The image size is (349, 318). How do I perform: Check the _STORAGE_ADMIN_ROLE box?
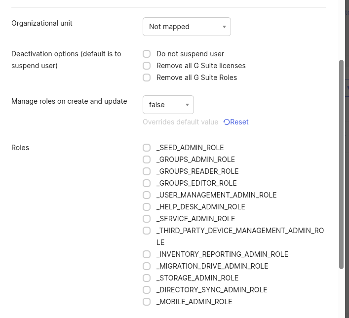coord(147,278)
